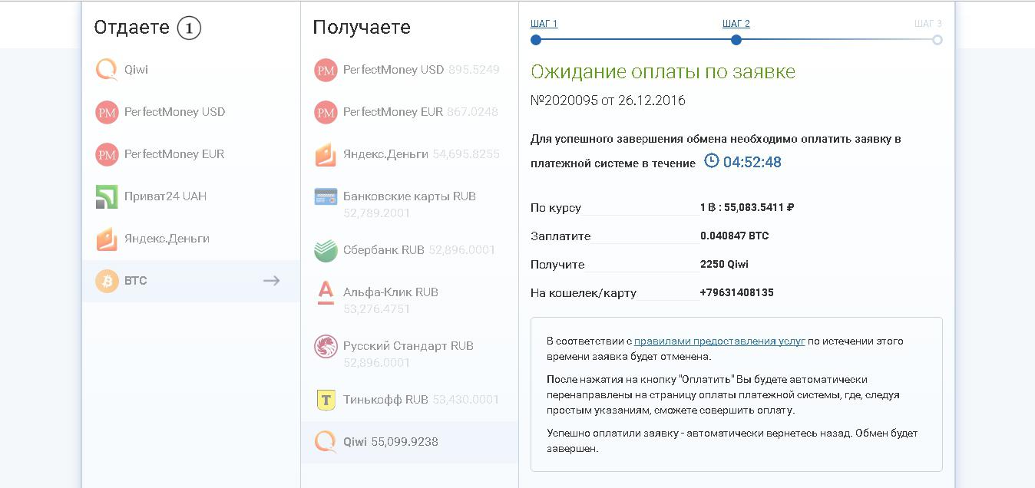Click the orange BTC coin icon
This screenshot has height=488, width=1035.
pyautogui.click(x=107, y=281)
